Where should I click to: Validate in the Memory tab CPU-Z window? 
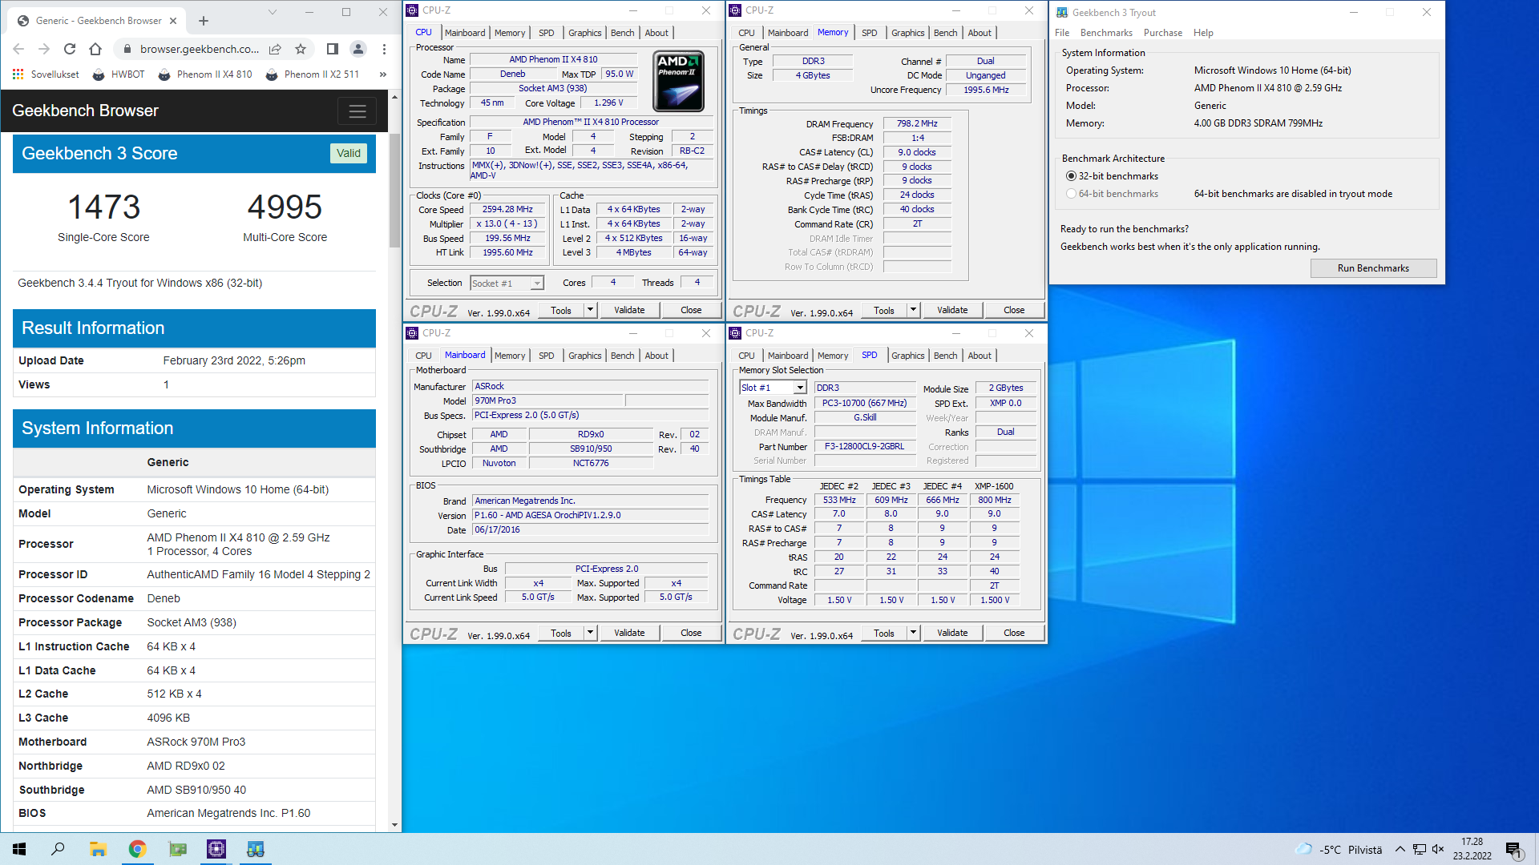pyautogui.click(x=952, y=310)
